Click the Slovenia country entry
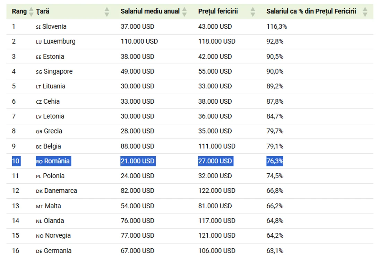This screenshot has width=378, height=260. click(51, 26)
